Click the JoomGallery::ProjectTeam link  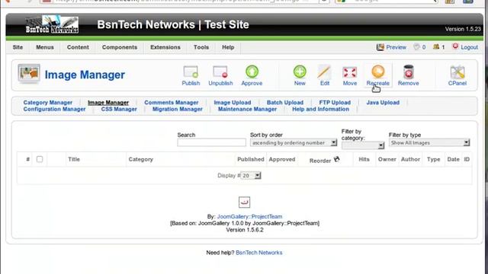click(249, 216)
